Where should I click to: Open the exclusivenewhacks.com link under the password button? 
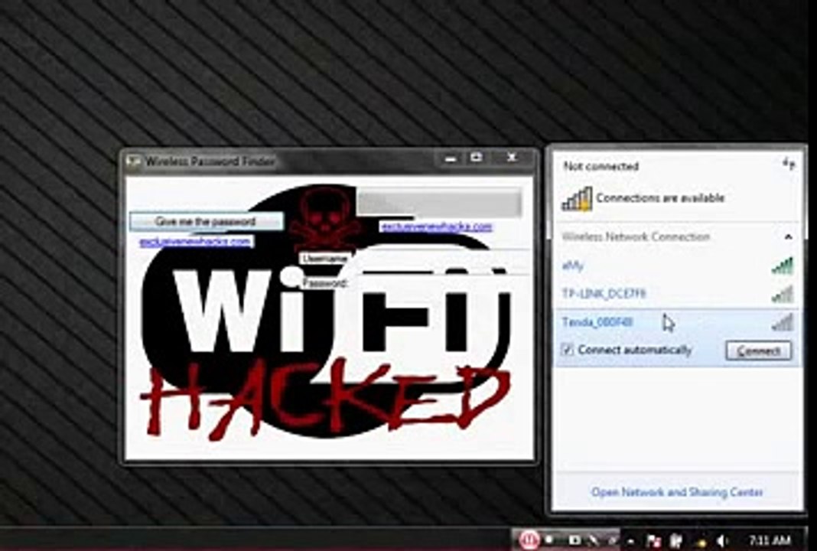point(195,242)
